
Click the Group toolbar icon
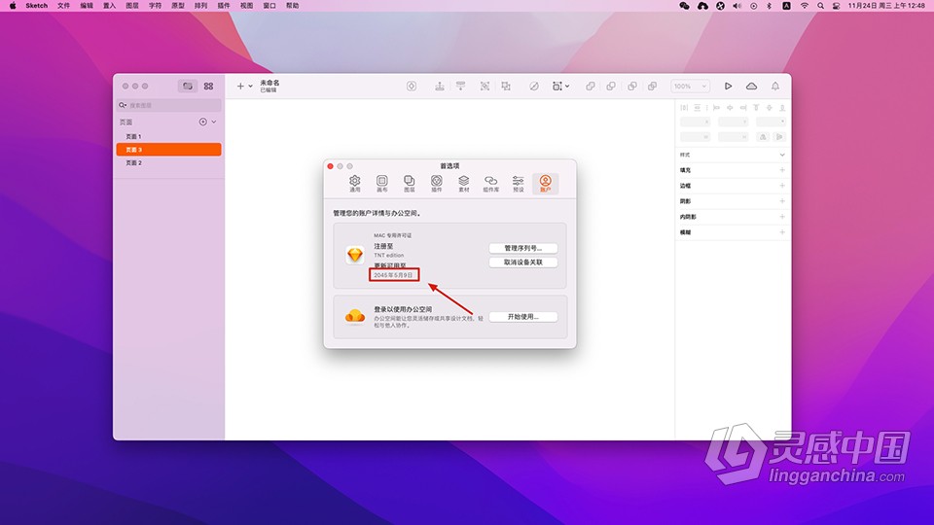(485, 87)
